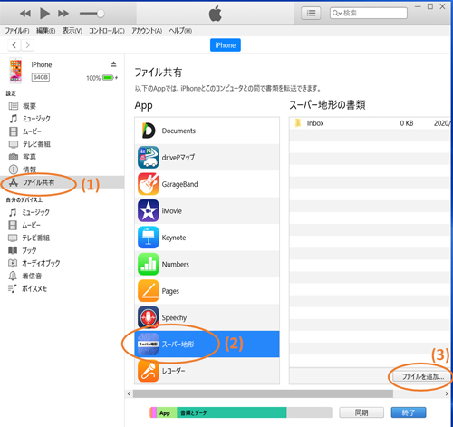Go forward with the right chevron
453x427 pixels.
click(x=27, y=45)
